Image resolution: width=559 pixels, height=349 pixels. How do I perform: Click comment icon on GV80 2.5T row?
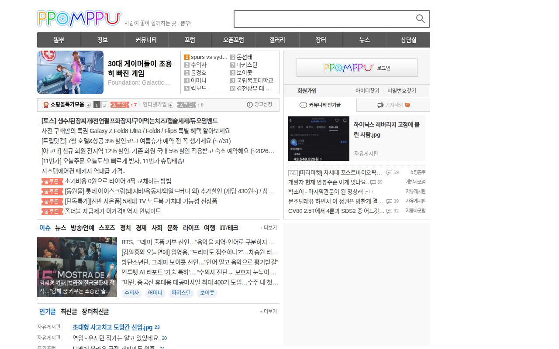(x=389, y=211)
